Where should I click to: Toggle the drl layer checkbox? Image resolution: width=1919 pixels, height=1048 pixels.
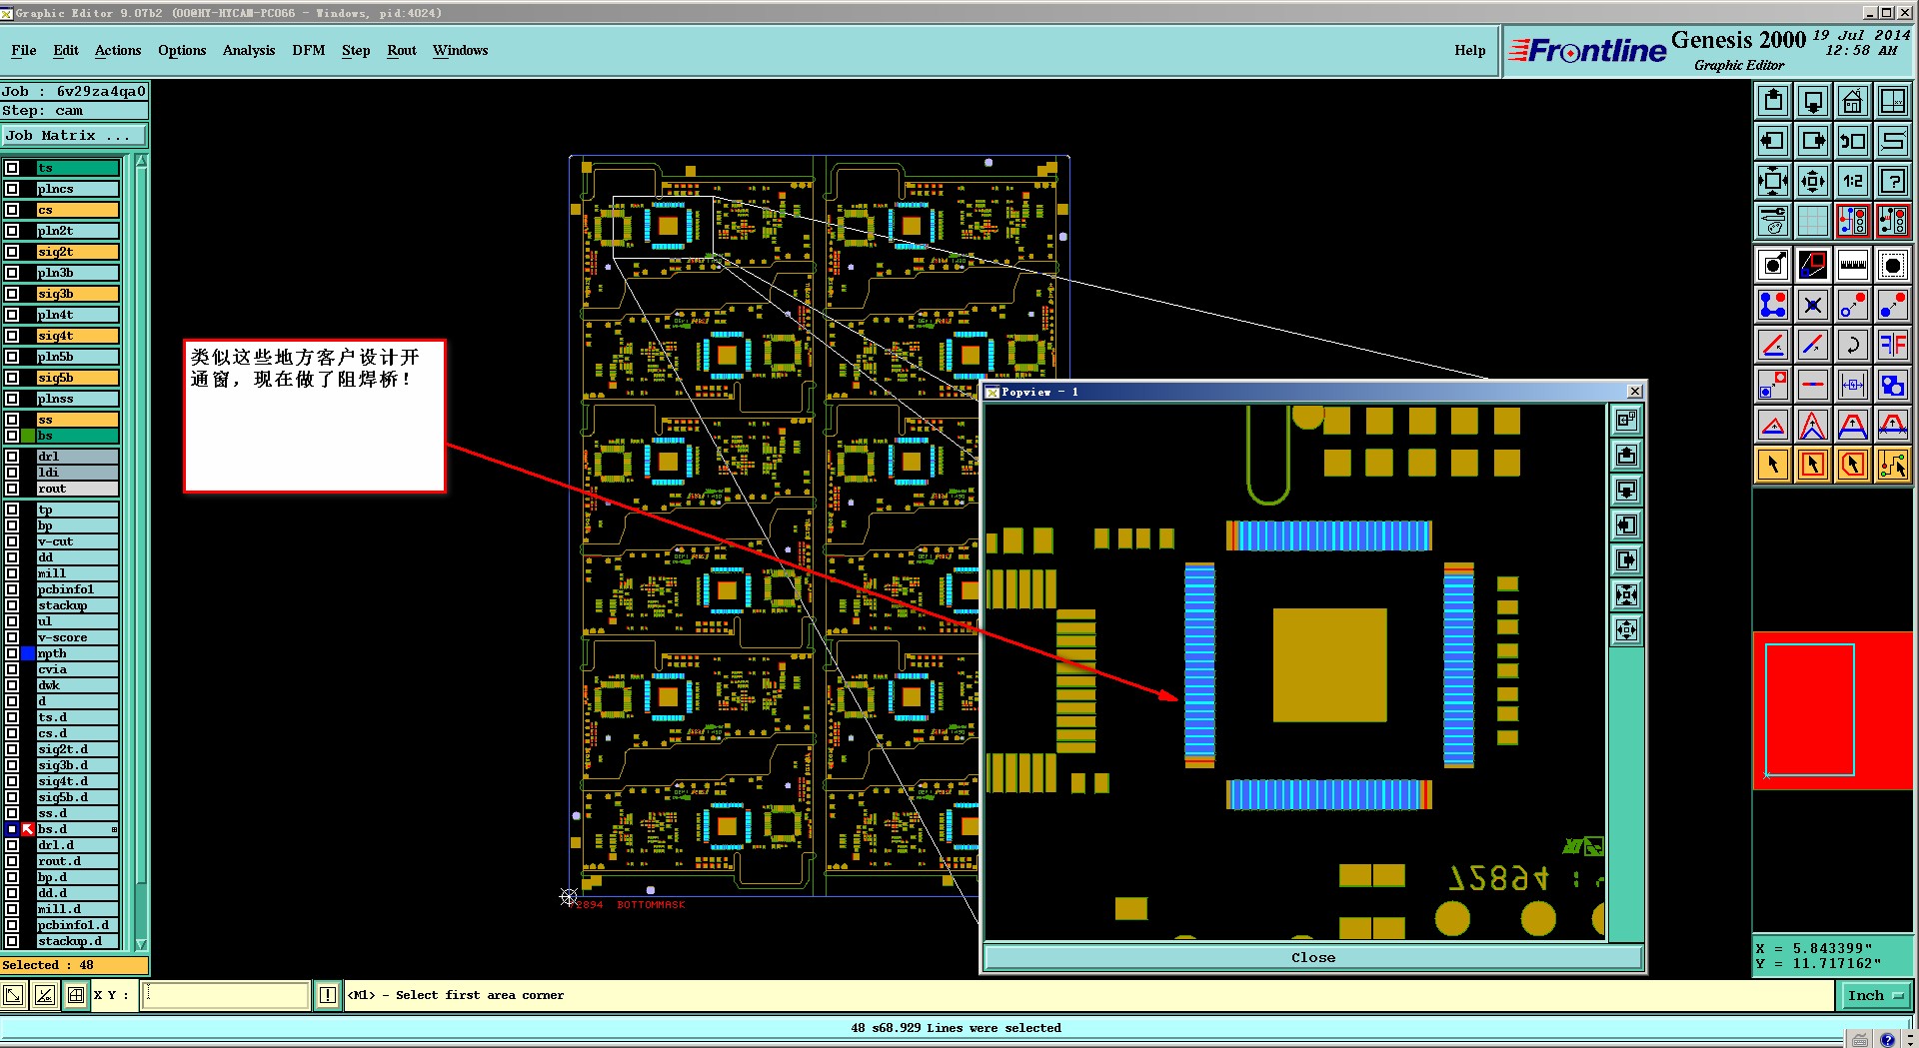(12, 457)
